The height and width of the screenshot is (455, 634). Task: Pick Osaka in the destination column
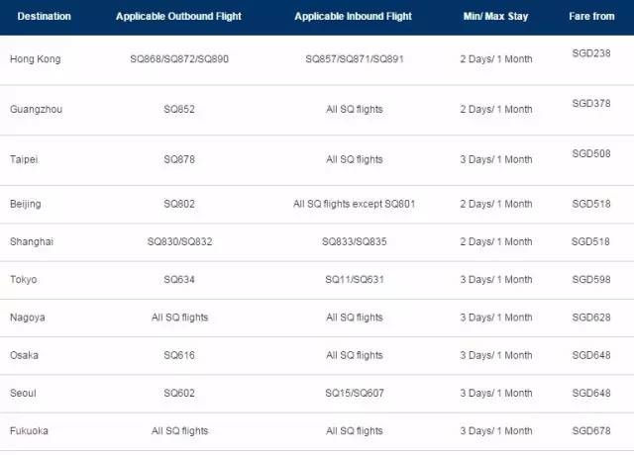[24, 355]
